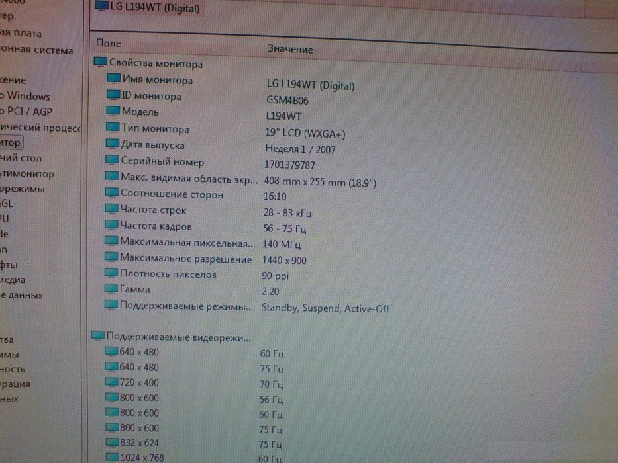Click the icon beside 'Максимальное разрешение'

pos(111,257)
